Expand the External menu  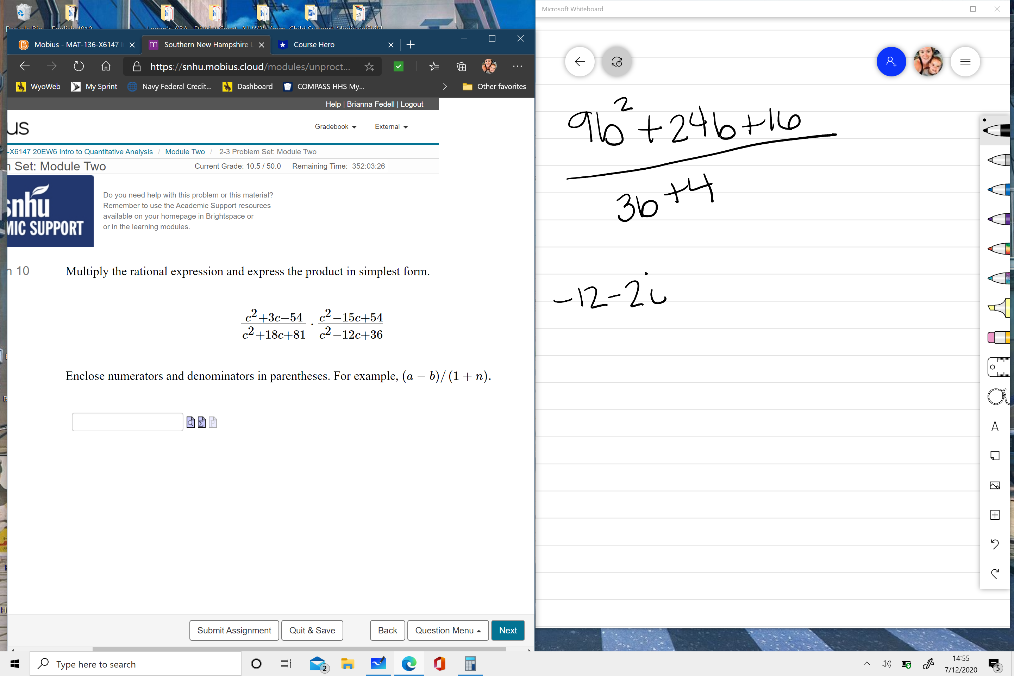click(390, 126)
